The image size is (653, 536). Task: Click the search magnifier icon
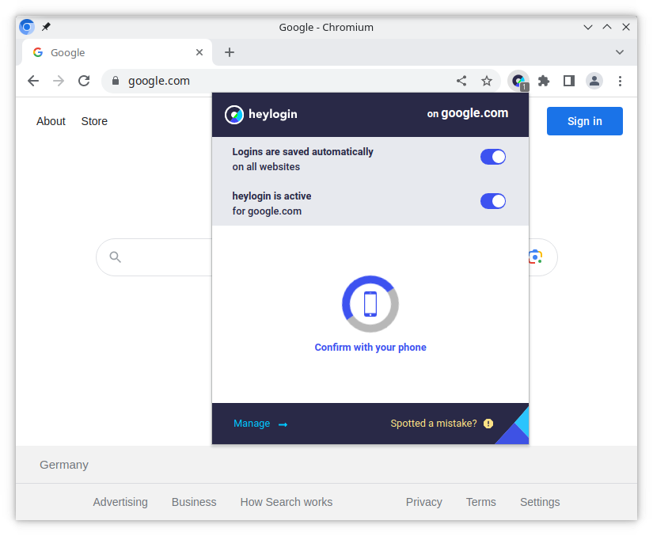click(x=116, y=257)
